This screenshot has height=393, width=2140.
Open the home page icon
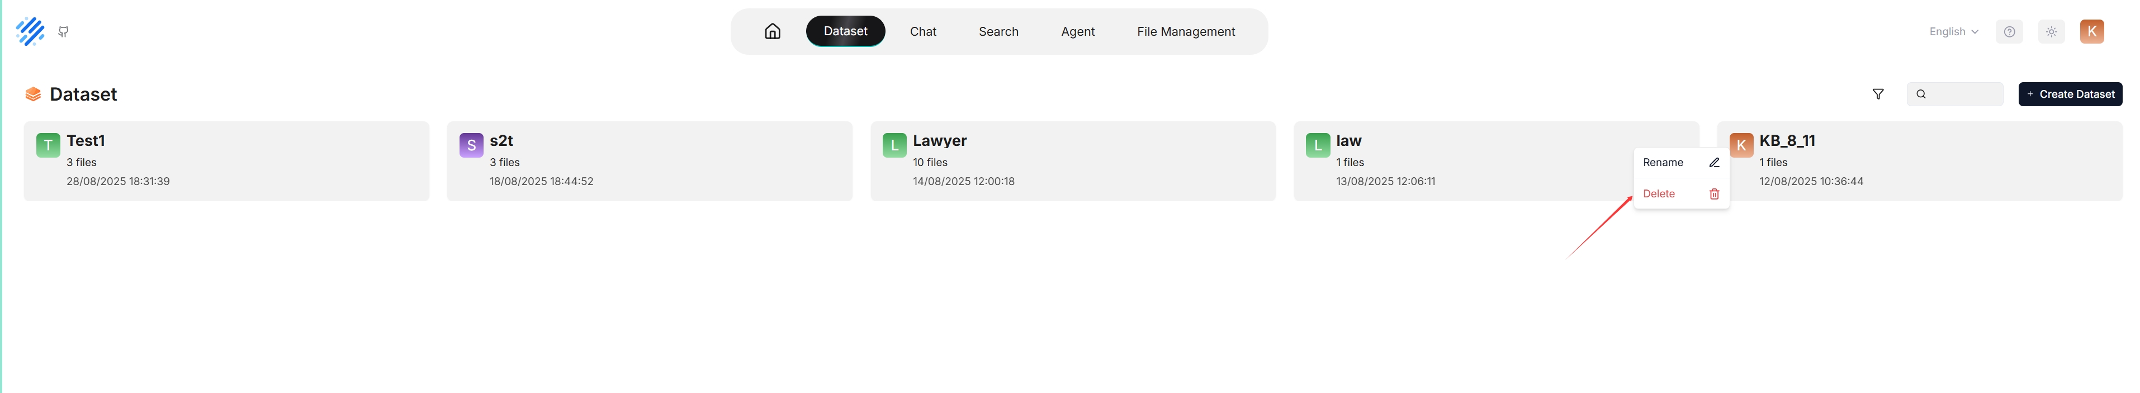point(772,31)
